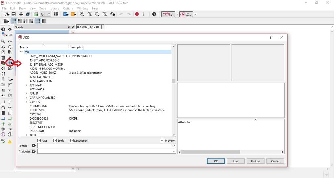Open the View menu
336x178 pixels.
pyautogui.click(x=32, y=8)
